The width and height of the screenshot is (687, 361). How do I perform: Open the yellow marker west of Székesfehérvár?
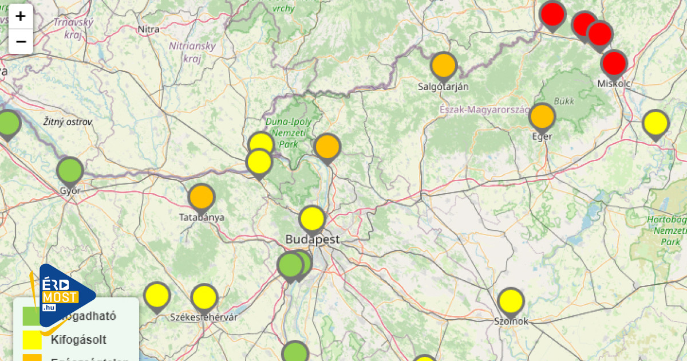click(x=157, y=296)
